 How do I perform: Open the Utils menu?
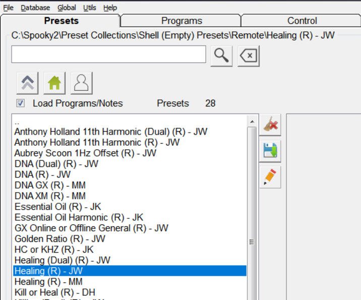click(x=90, y=8)
